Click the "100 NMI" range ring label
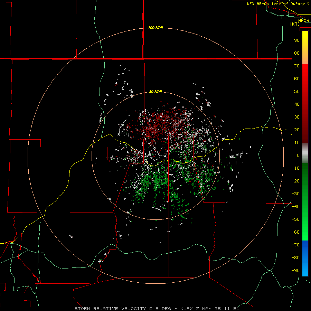Screen dimensions: 311x311 (155, 28)
